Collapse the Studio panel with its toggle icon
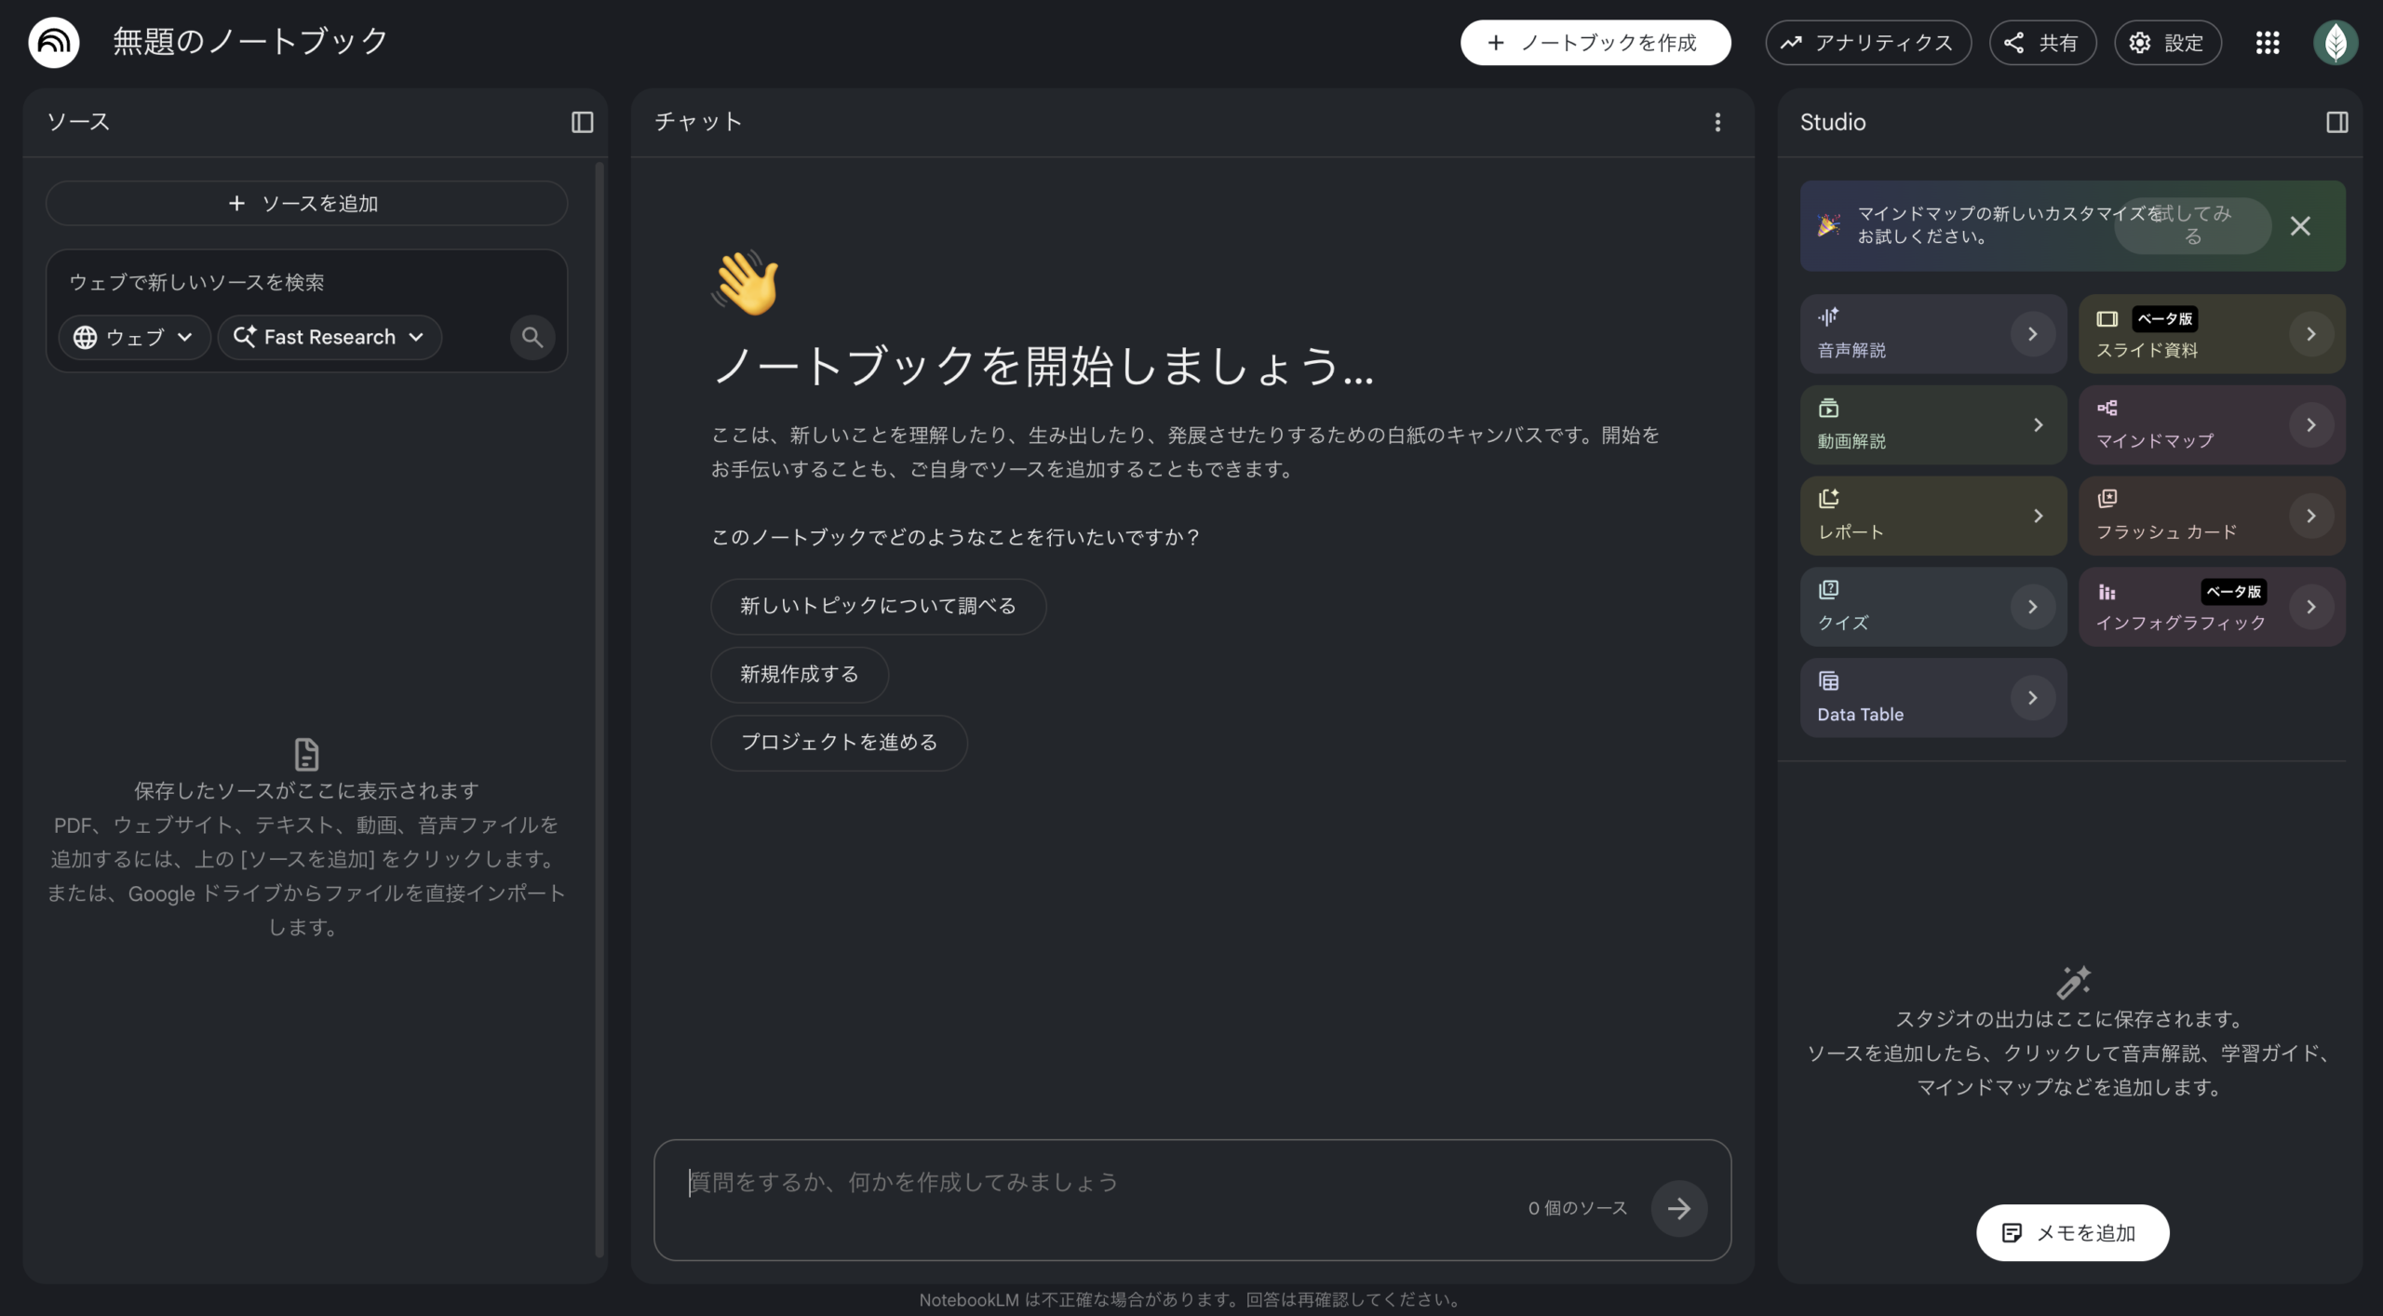2383x1316 pixels. click(x=2336, y=122)
